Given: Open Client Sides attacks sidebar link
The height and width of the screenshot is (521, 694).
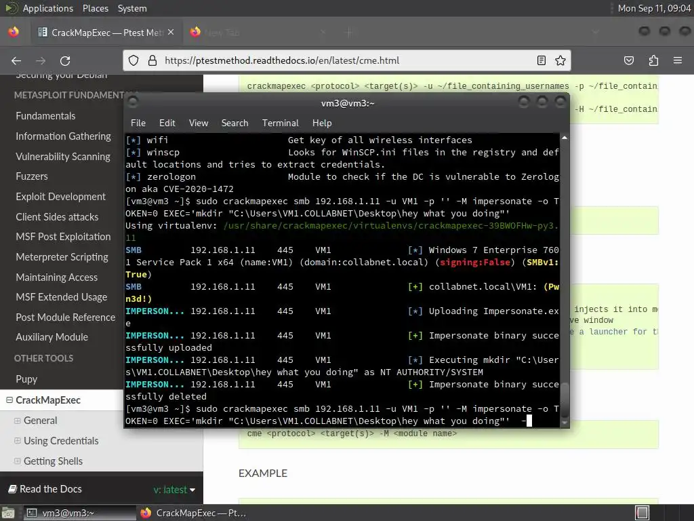Looking at the screenshot, I should [57, 217].
